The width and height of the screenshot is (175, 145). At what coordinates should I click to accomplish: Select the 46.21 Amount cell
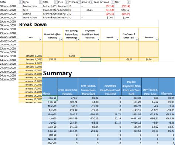point(87,10)
